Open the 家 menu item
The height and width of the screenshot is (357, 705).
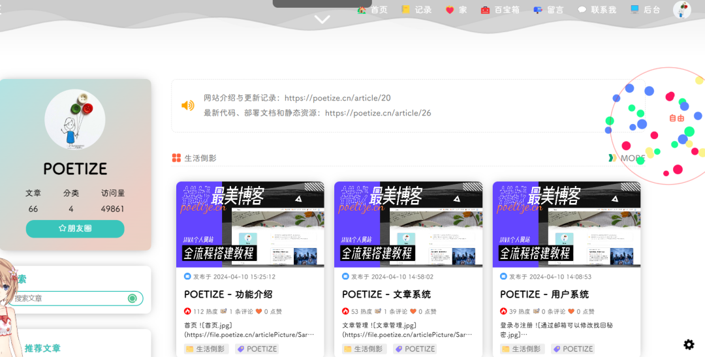pos(456,9)
